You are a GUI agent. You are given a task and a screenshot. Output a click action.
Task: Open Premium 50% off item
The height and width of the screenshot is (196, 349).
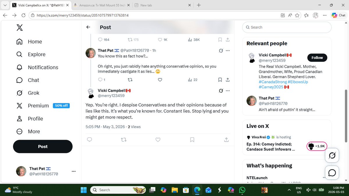tap(43, 106)
